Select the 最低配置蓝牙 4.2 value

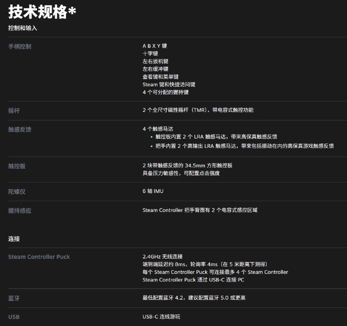[x=194, y=298]
